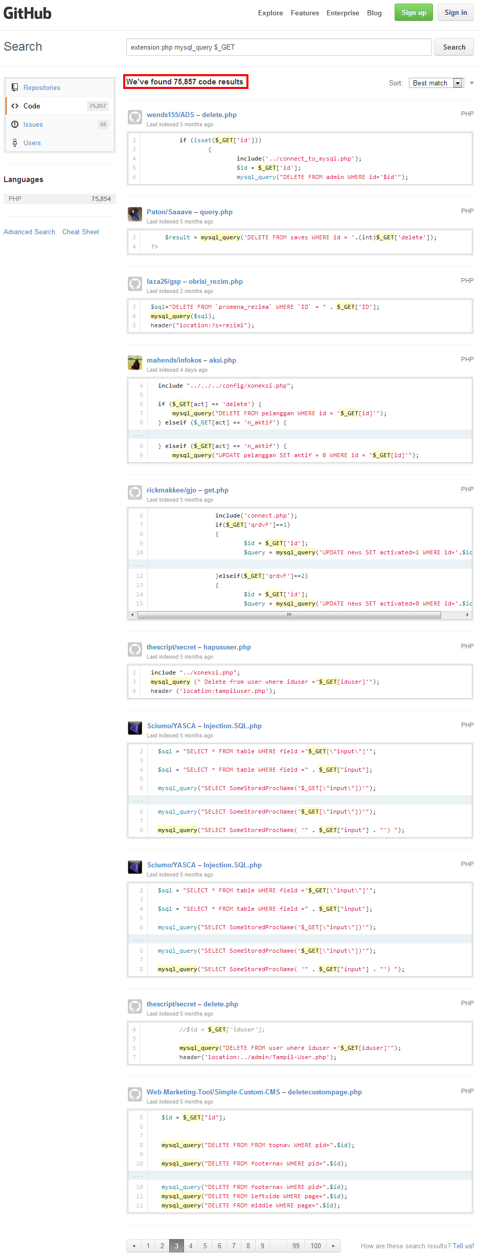Open delete.php file in wends155/ADS
This screenshot has width=480, height=1257.
[219, 115]
